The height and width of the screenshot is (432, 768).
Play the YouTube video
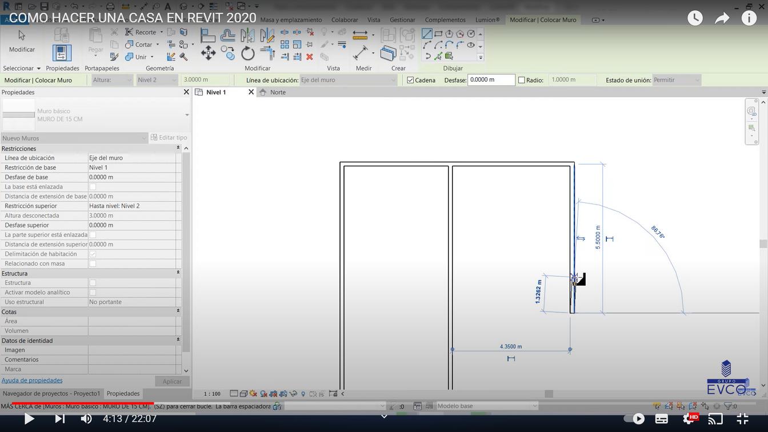29,419
